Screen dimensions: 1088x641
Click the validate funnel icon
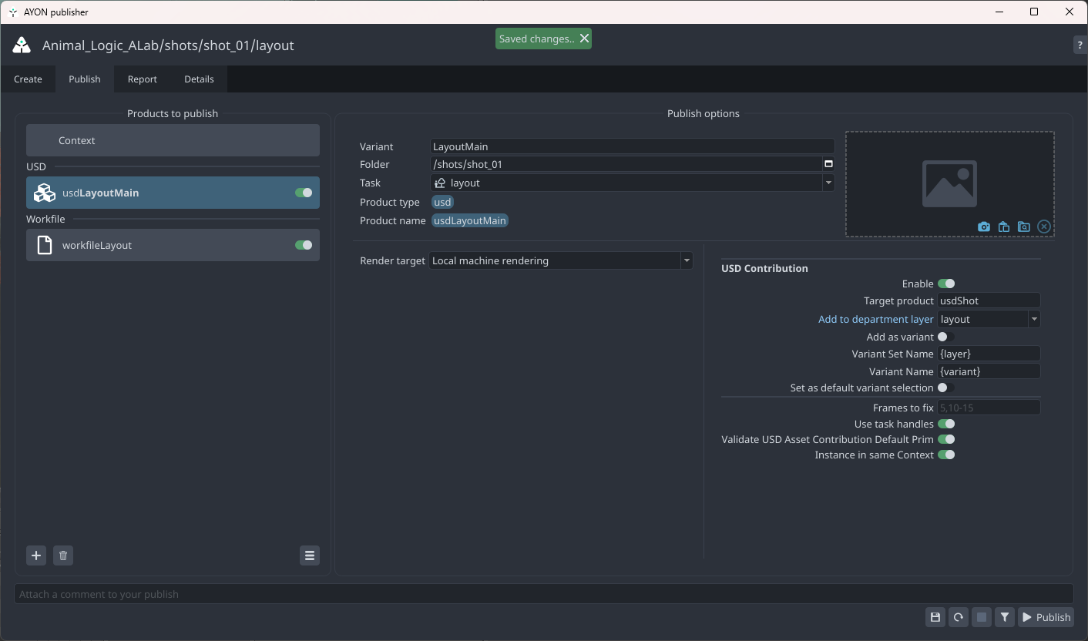coord(1004,617)
